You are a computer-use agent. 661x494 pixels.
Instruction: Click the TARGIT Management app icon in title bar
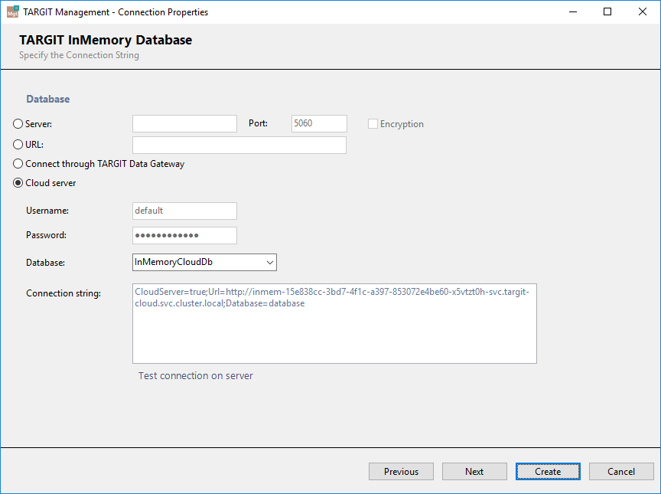coord(13,11)
